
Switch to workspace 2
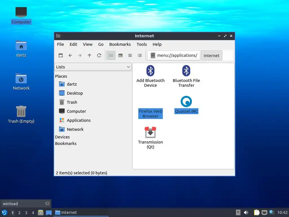[19, 213]
